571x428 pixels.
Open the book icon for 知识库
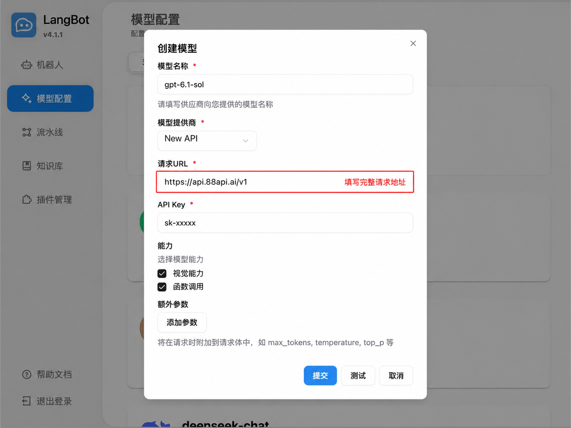click(x=26, y=166)
